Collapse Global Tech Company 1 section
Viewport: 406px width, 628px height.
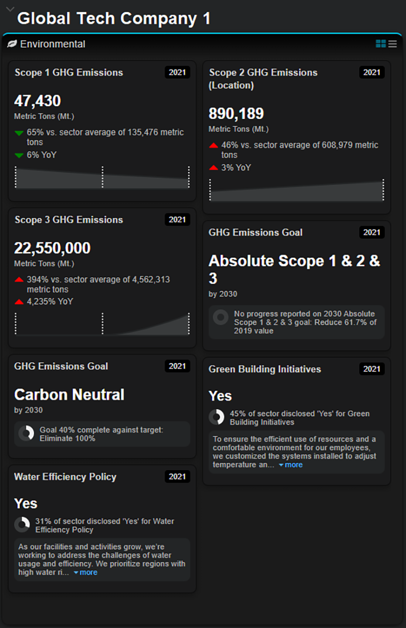point(10,9)
